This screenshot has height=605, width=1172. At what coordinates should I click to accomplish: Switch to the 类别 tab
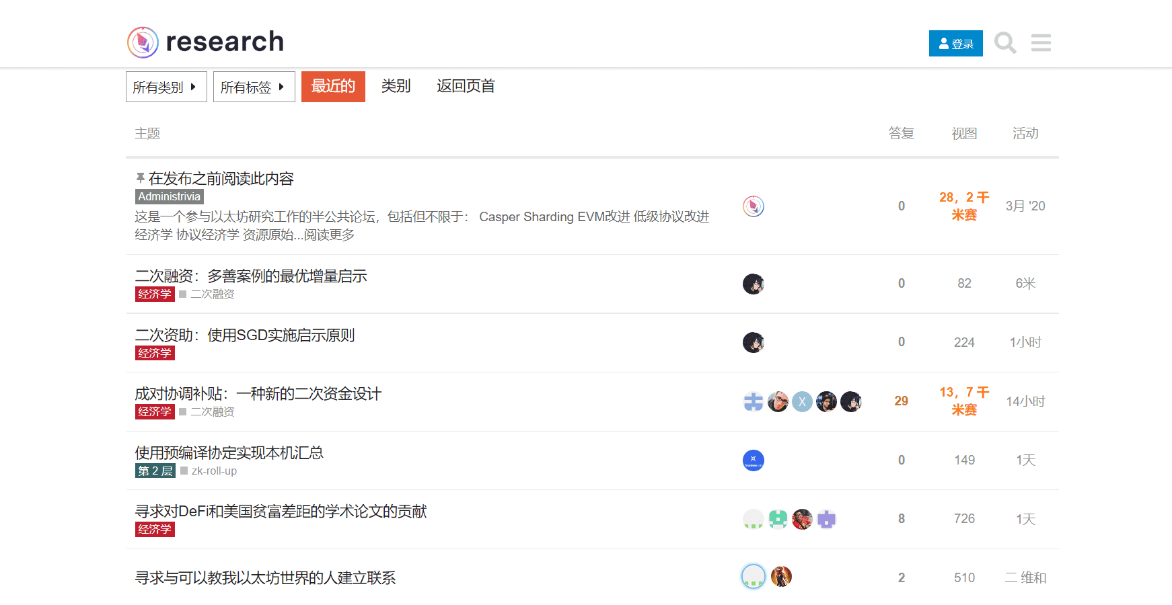(x=396, y=86)
